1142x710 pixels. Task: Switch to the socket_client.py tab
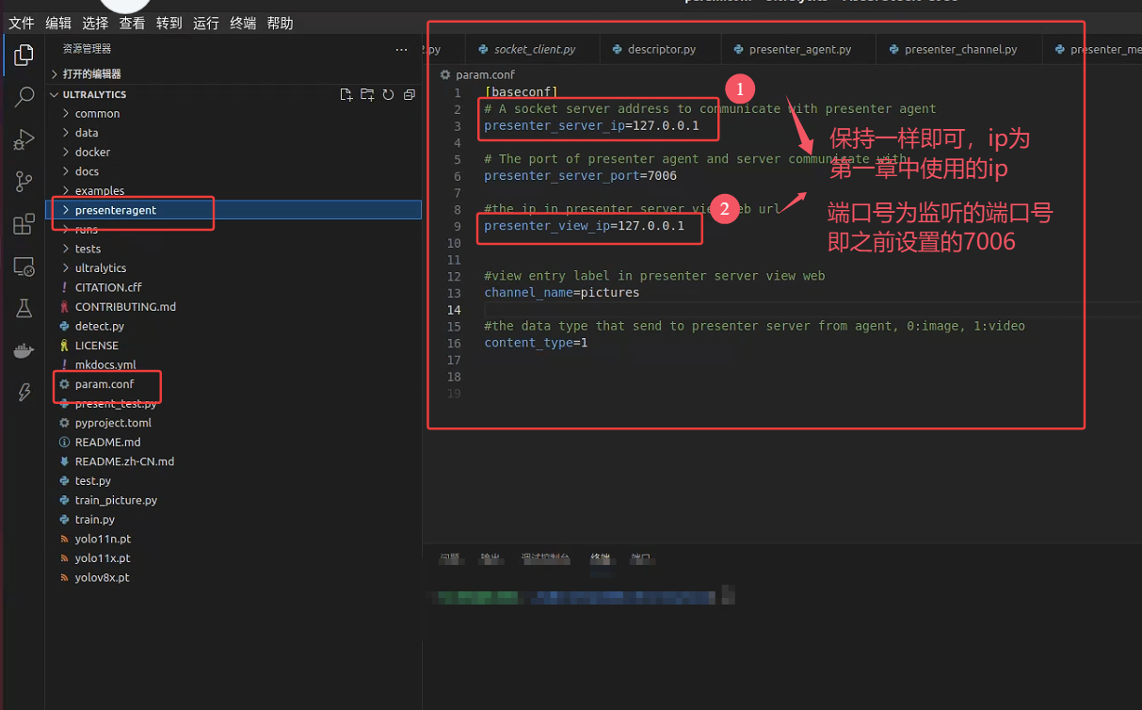pos(533,48)
